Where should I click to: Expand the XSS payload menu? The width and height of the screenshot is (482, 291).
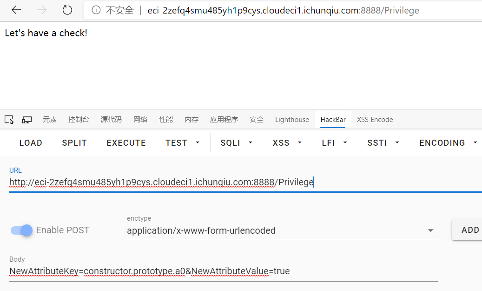[x=287, y=143]
